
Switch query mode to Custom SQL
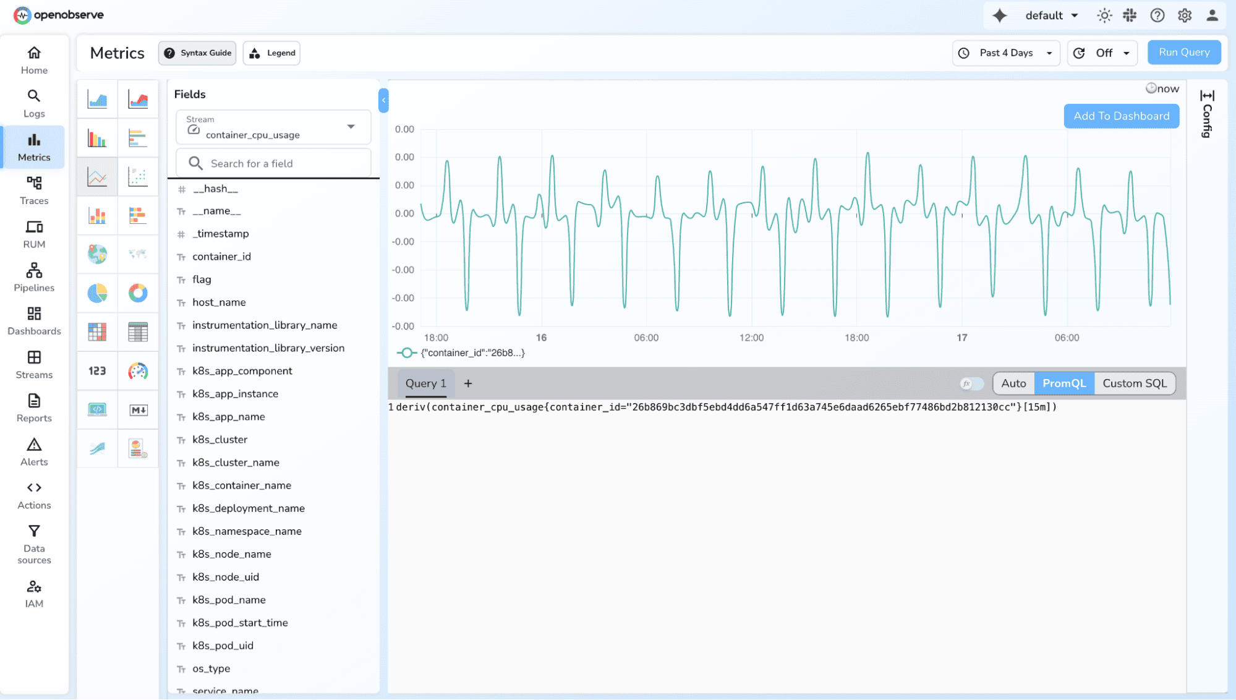[1134, 383]
